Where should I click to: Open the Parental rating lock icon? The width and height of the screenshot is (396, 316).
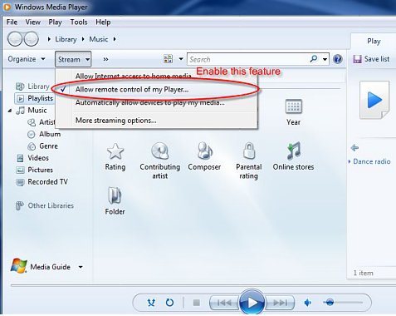tap(249, 151)
